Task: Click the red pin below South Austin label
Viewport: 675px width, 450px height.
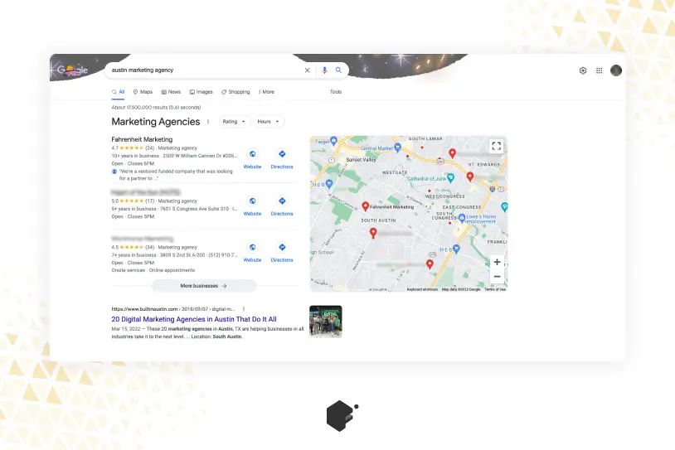Action: (x=373, y=233)
